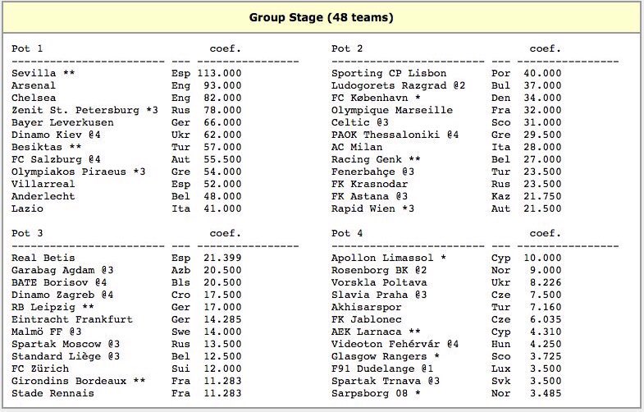
Task: Click the Pot 1 heading
Action: pyautogui.click(x=27, y=48)
